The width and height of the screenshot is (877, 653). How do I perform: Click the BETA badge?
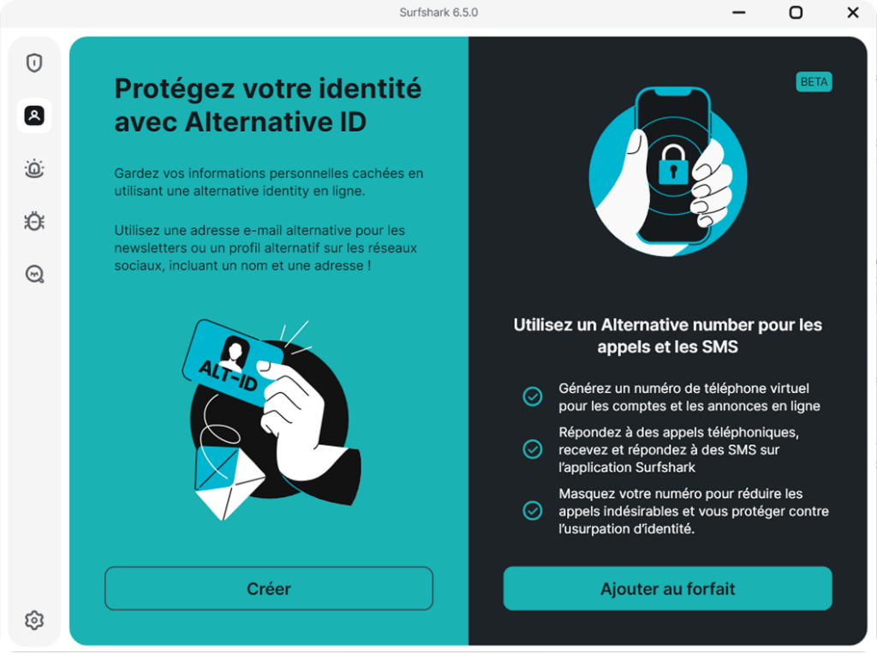[814, 81]
